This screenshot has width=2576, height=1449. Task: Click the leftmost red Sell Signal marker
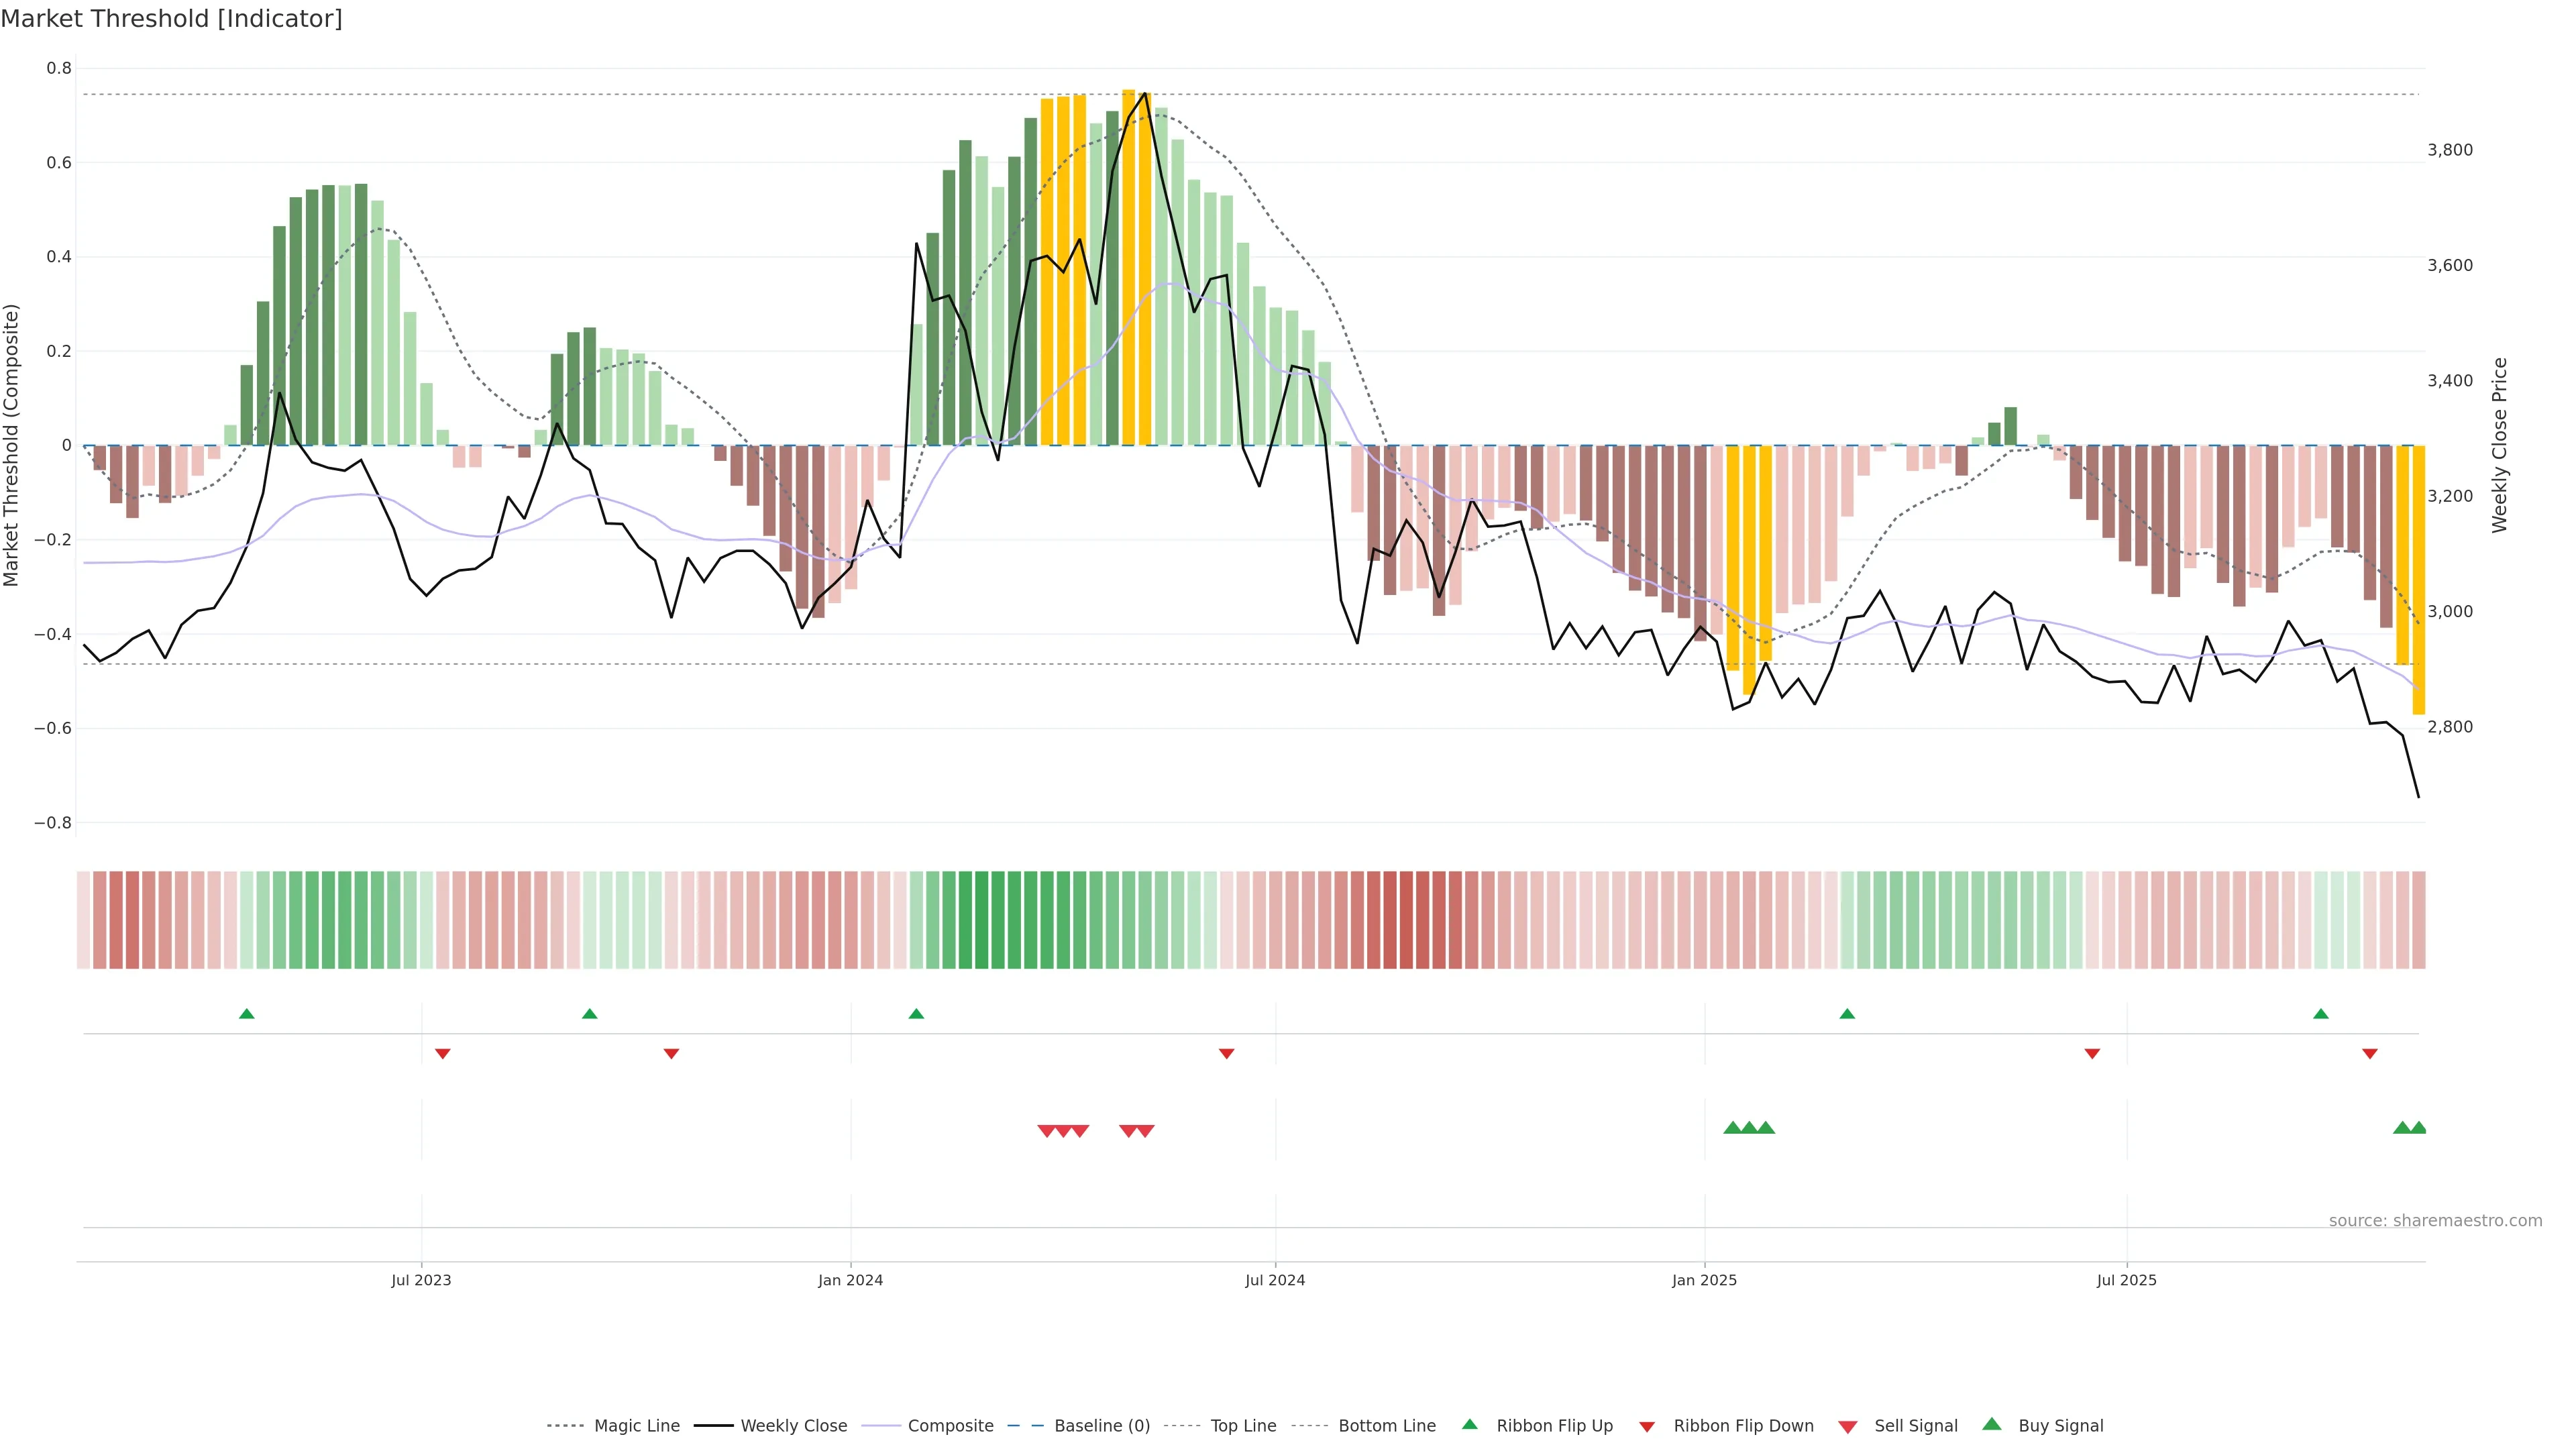1046,1131
